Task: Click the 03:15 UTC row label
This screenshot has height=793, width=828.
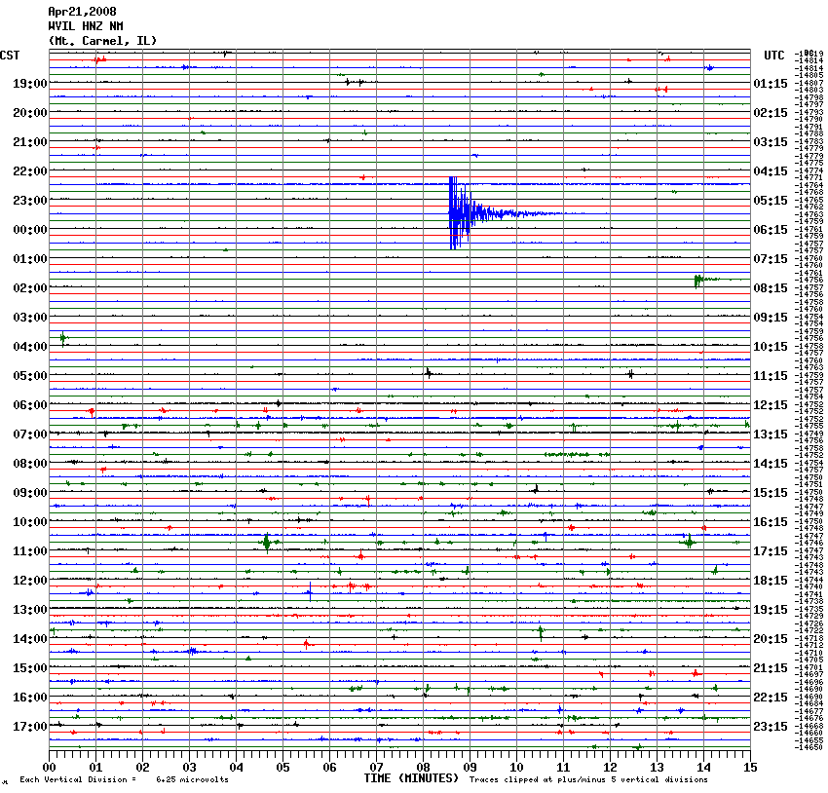Action: [x=771, y=142]
